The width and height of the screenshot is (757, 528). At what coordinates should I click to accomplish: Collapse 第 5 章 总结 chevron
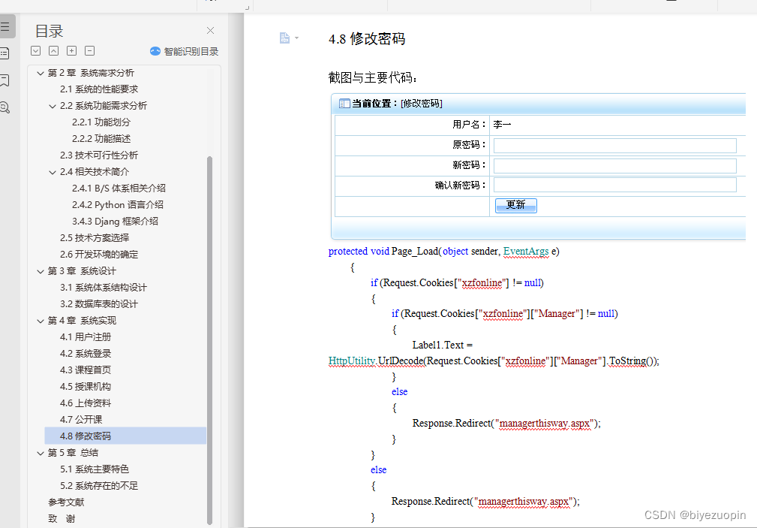[41, 453]
